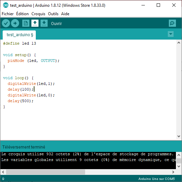Expand the tab options dropdown arrow
Viewport: 182px width, 182px height.
[171, 34]
